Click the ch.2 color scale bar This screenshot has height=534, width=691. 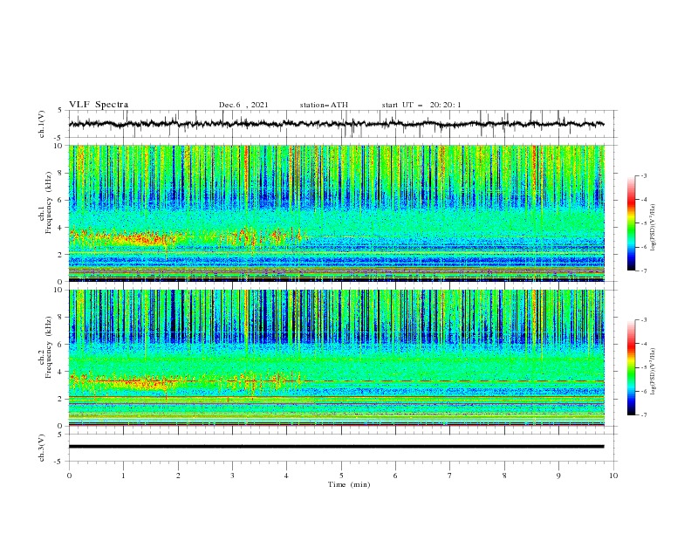coord(631,367)
